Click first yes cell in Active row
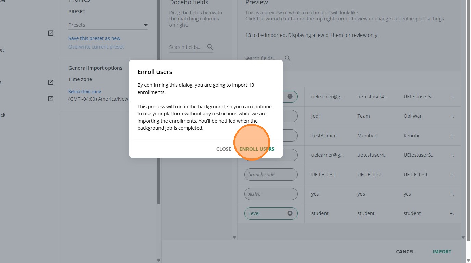471x263 pixels. click(315, 194)
